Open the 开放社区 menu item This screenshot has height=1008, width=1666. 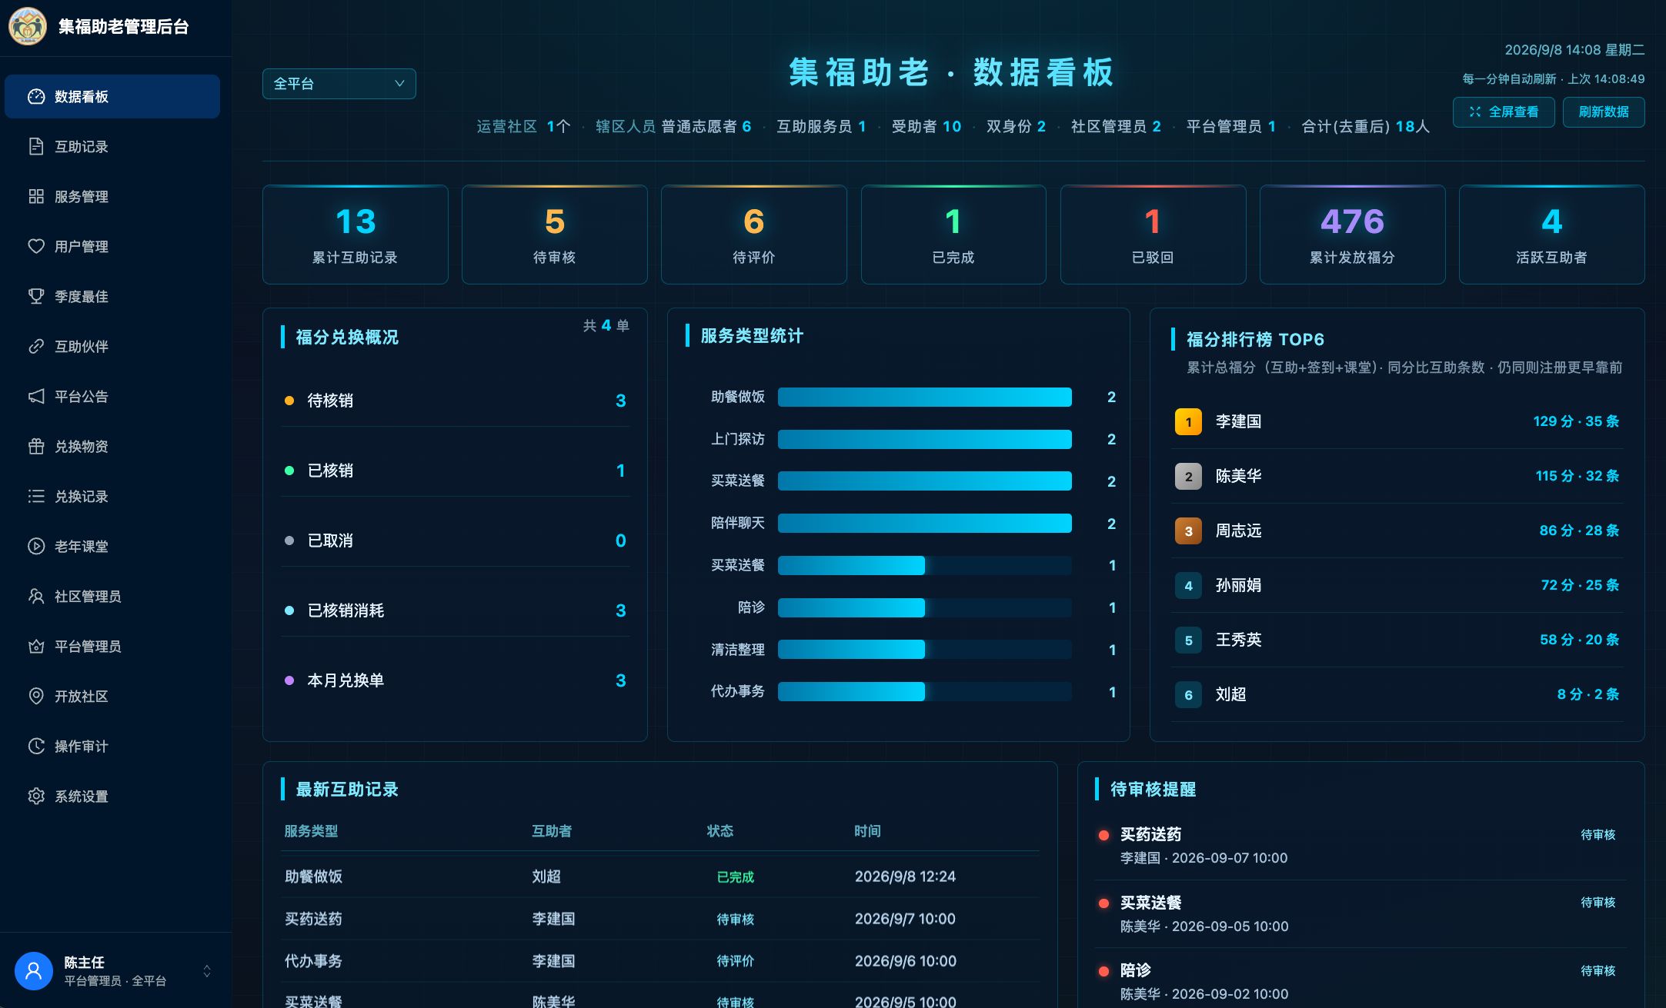(112, 696)
